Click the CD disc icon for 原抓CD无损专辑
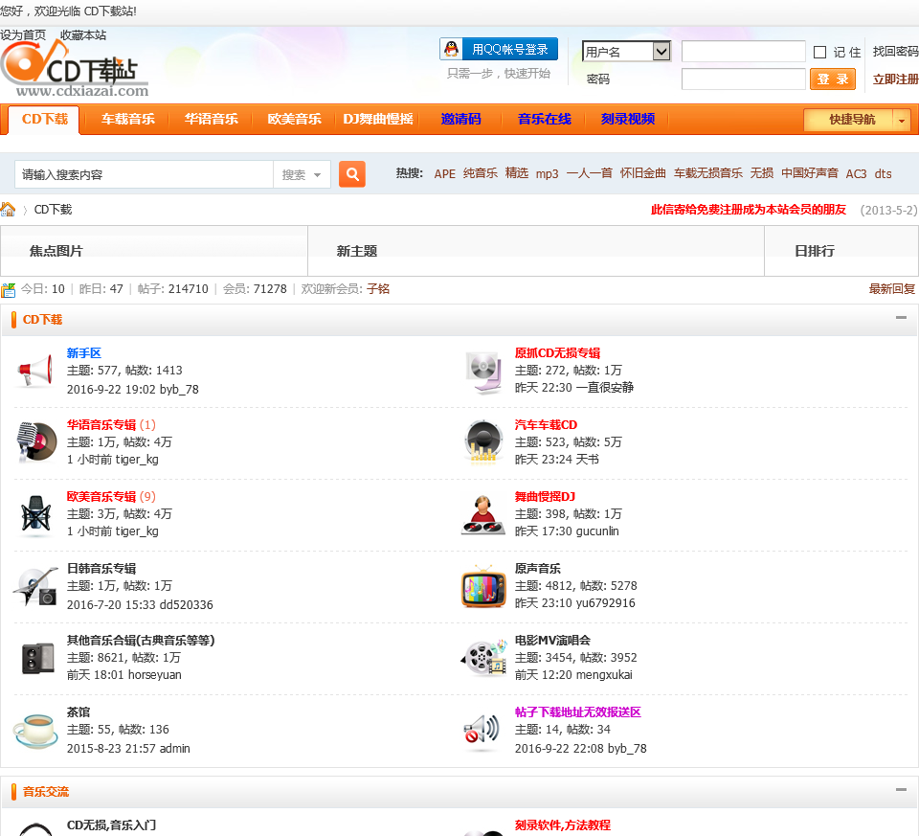 pos(483,373)
